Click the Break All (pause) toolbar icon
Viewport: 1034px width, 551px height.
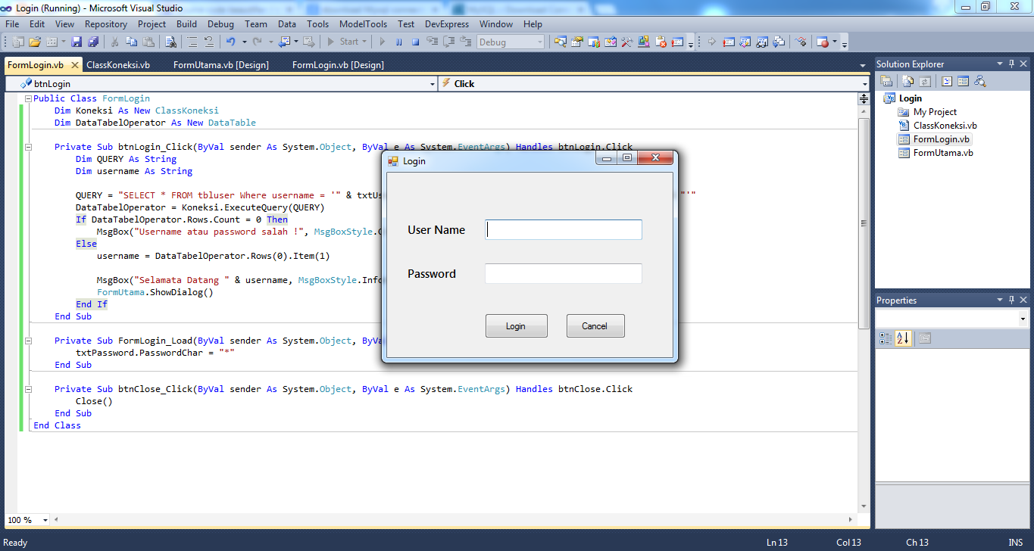point(399,42)
